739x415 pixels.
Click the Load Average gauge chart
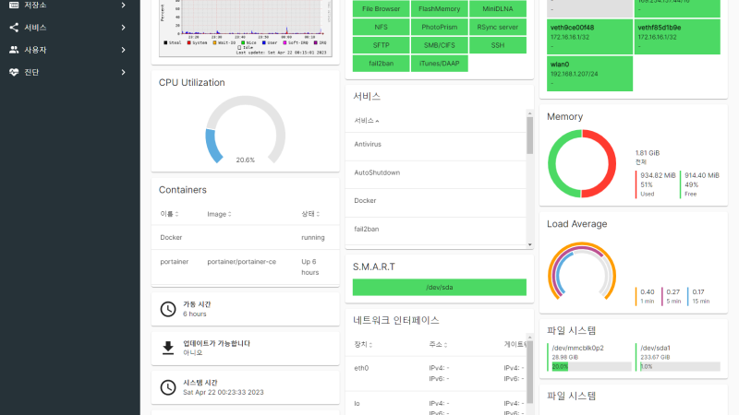tap(582, 271)
